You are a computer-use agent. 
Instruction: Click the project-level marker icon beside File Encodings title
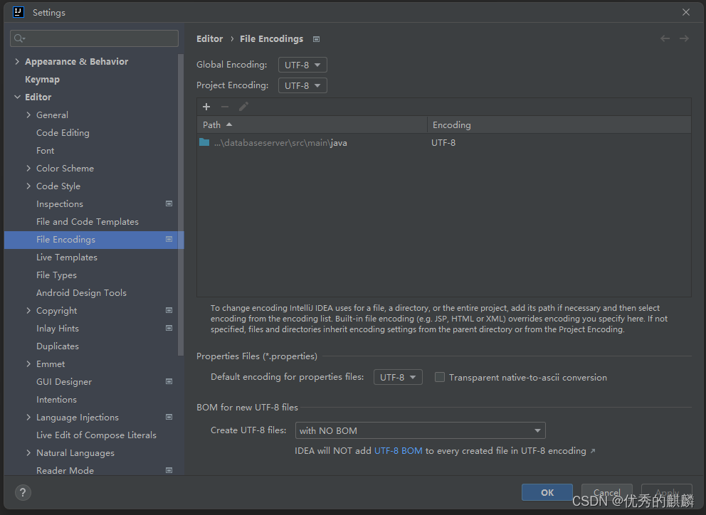(x=317, y=39)
